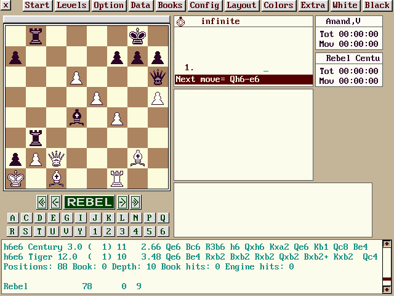Image resolution: width=394 pixels, height=296 pixels.
Task: Click shortcut key G button
Action: [x=67, y=218]
